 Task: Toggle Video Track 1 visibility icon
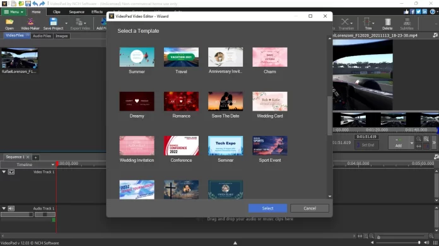click(x=11, y=172)
